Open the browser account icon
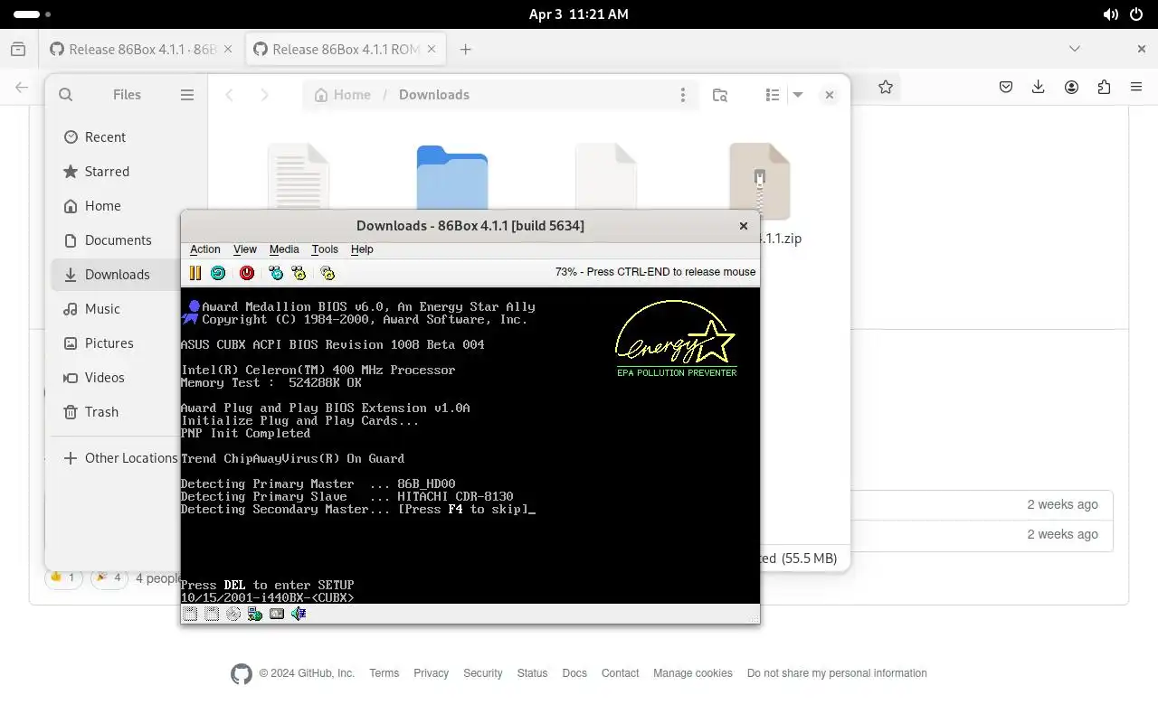Image resolution: width=1158 pixels, height=723 pixels. click(1071, 87)
